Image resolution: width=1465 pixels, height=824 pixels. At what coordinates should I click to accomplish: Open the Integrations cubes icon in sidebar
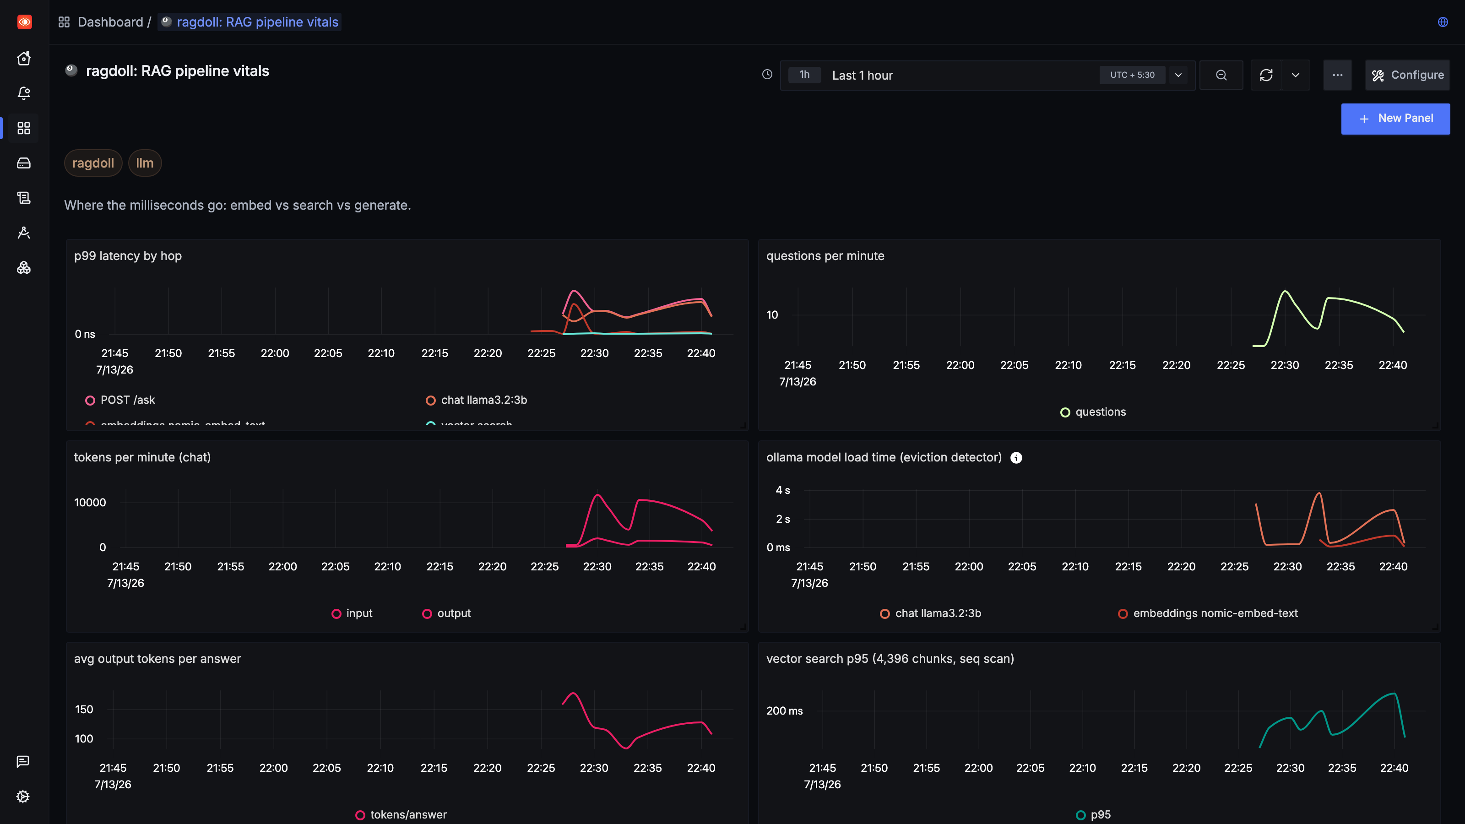pos(24,268)
